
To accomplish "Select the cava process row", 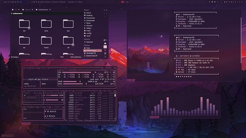I will pyautogui.click(x=91, y=102).
